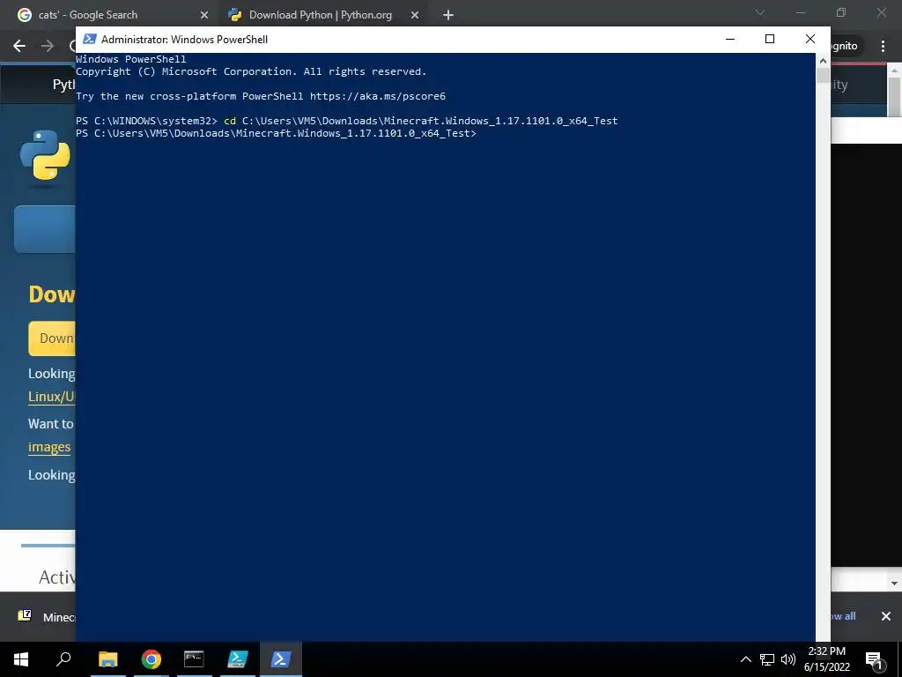Click Chrome page scrollbar down arrow
902x677 pixels.
click(894, 584)
